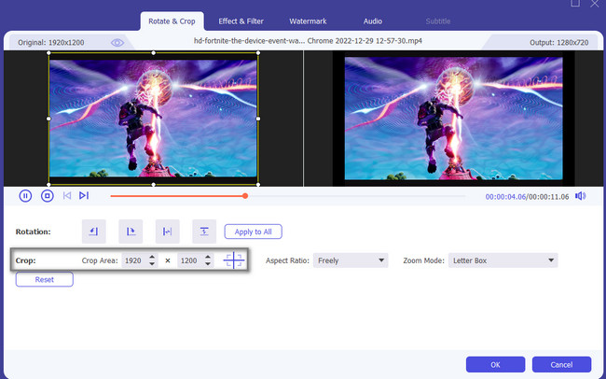The width and height of the screenshot is (606, 379).
Task: Mute audio with the speaker icon
Action: [580, 196]
